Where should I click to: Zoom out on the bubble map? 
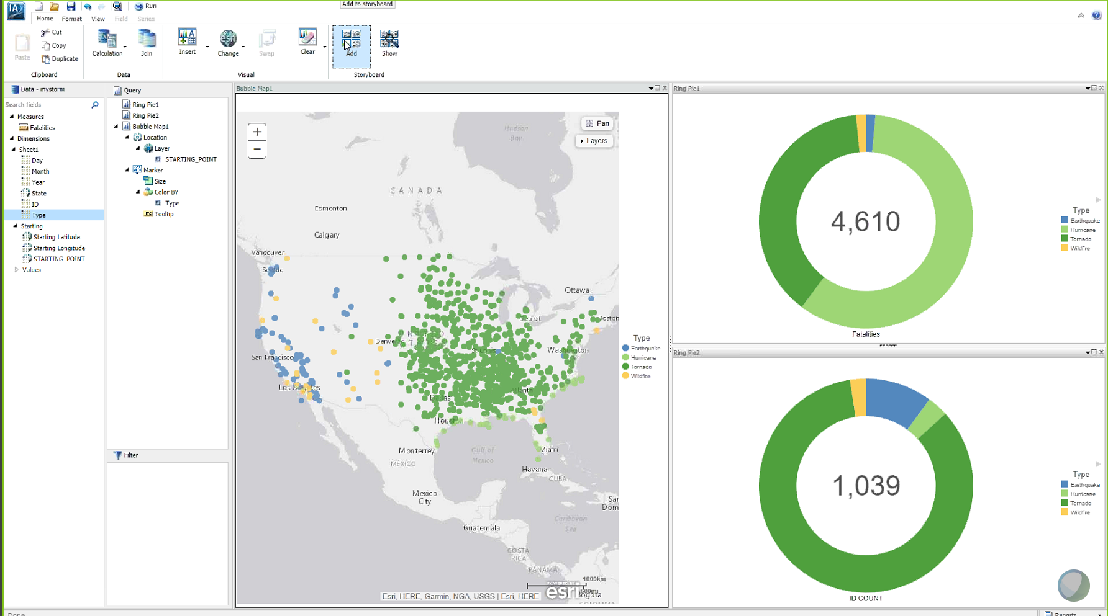257,150
